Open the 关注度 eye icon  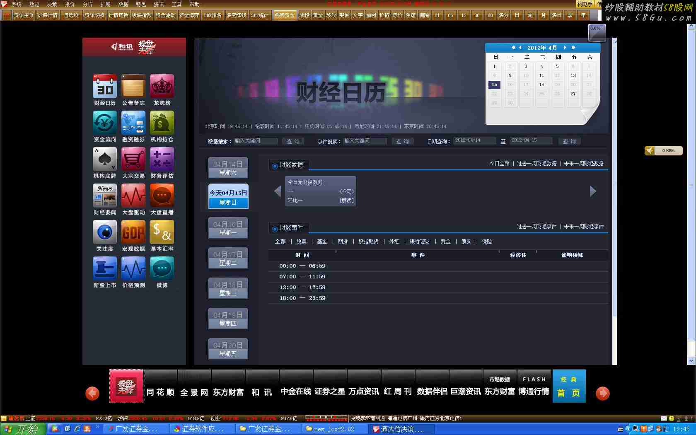105,232
